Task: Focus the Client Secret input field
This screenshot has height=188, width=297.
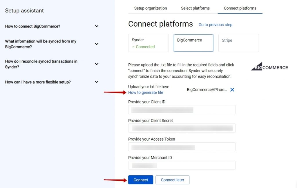Action: 182,128
